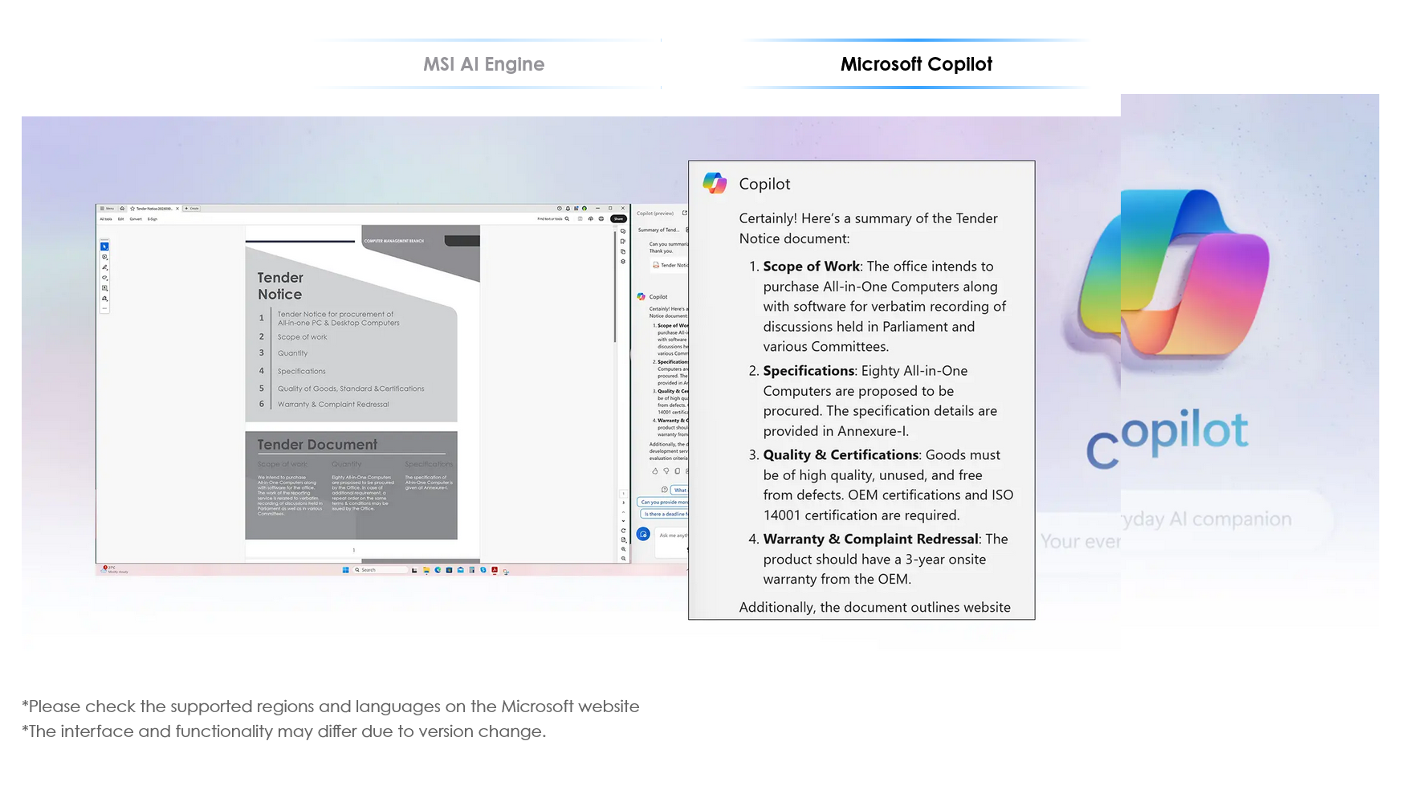This screenshot has height=790, width=1401.
Task: Click the add comment tool icon
Action: pyautogui.click(x=104, y=257)
